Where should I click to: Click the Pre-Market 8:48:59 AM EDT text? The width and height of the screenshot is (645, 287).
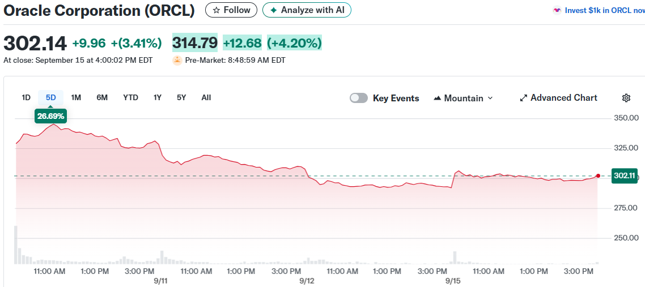point(235,61)
